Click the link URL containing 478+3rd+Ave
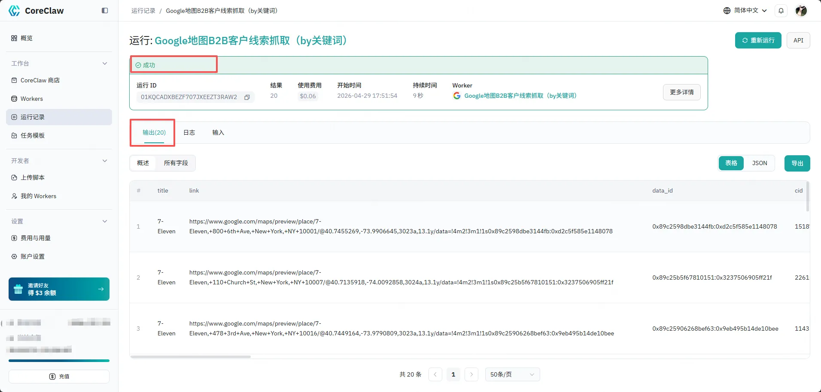The width and height of the screenshot is (821, 392). (401, 329)
